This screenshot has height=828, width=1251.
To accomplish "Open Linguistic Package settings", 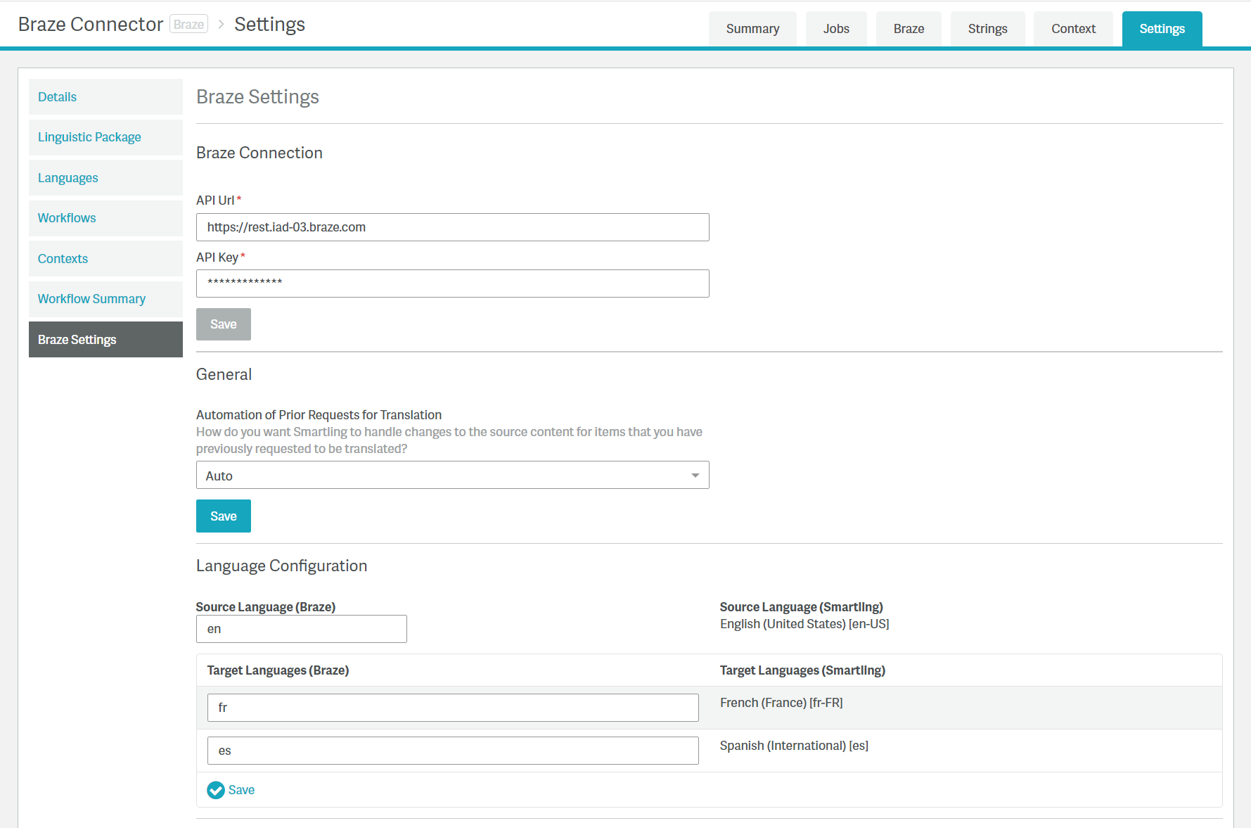I will coord(105,137).
